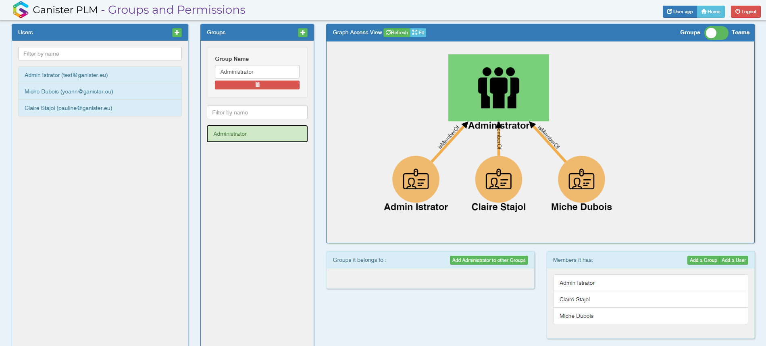
Task: Select the Admin Istrator user node in graph
Action: (x=416, y=179)
